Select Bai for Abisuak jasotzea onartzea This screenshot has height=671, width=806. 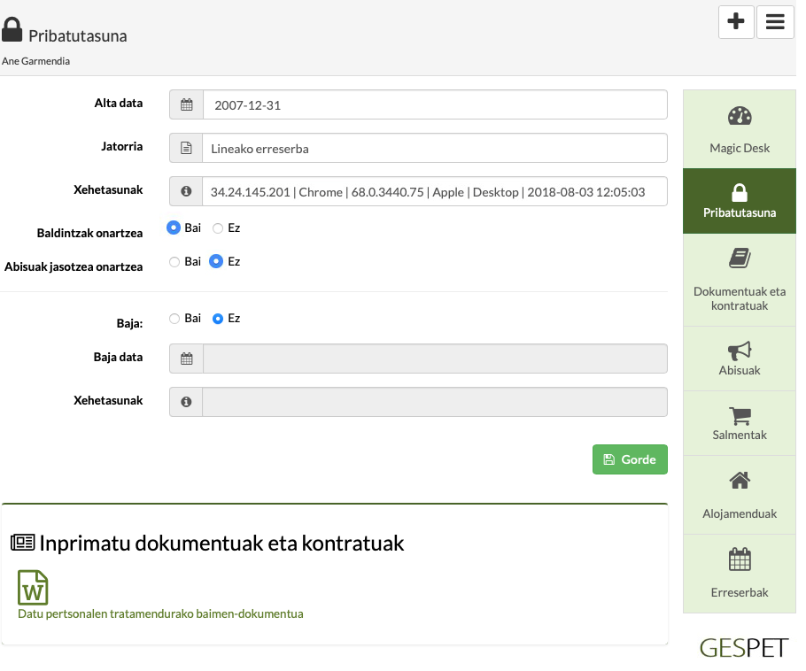[x=174, y=262]
